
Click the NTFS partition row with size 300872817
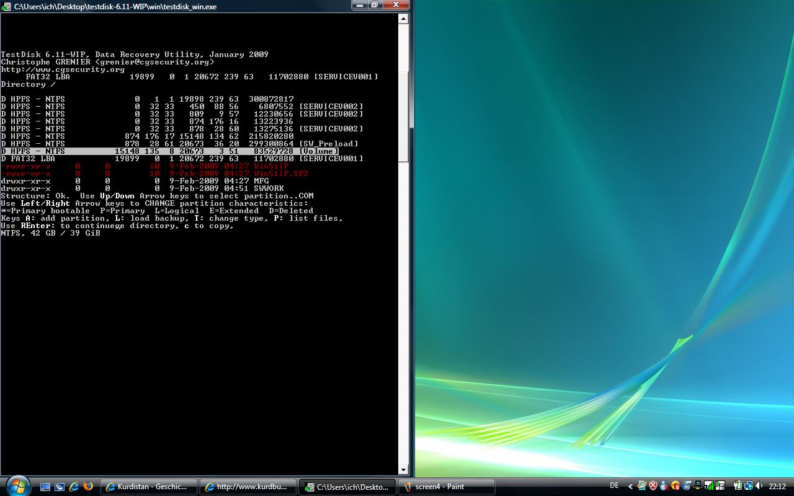147,99
